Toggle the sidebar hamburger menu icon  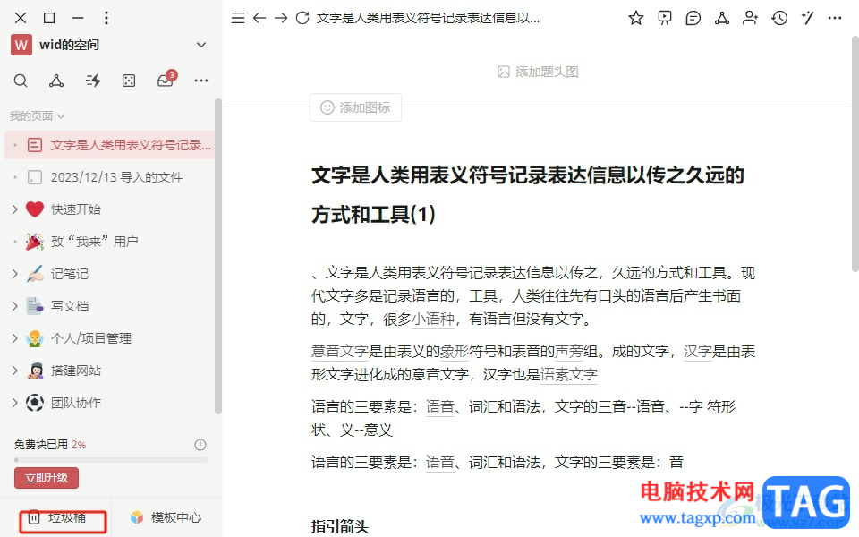(238, 18)
